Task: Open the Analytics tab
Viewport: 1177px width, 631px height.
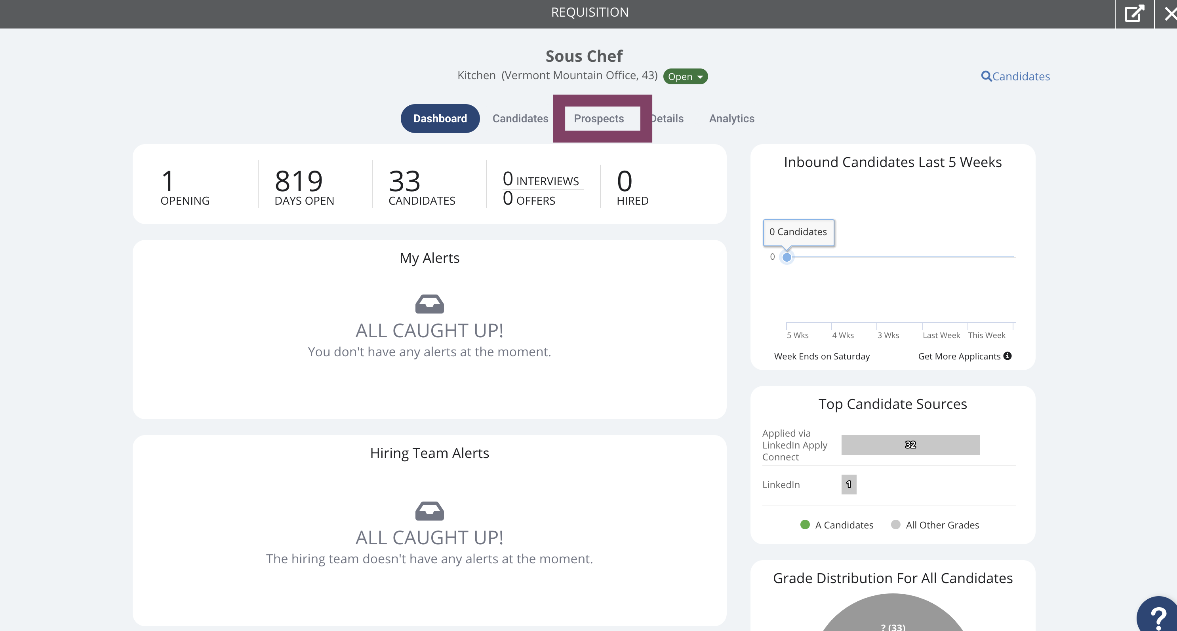Action: point(731,118)
